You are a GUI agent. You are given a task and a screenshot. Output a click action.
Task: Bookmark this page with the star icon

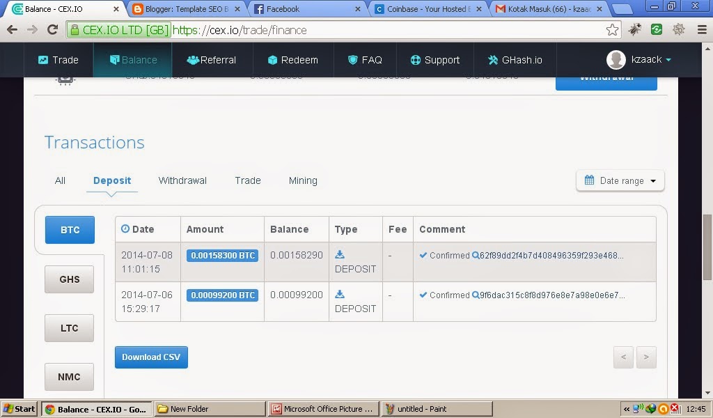click(612, 30)
